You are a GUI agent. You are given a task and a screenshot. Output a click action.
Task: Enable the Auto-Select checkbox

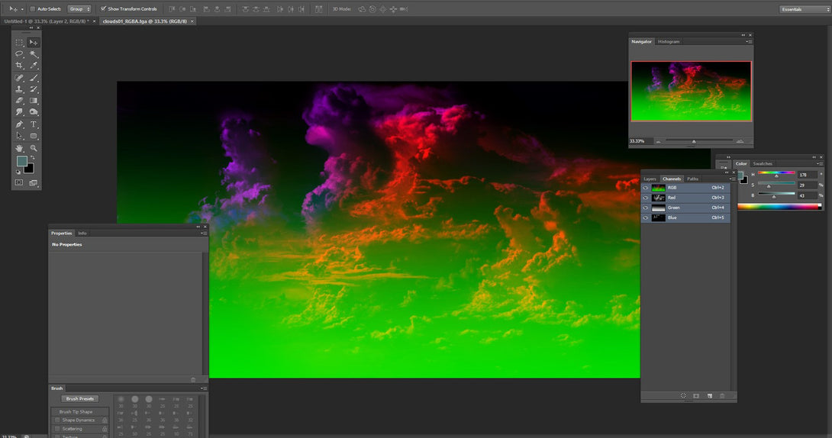click(x=32, y=9)
